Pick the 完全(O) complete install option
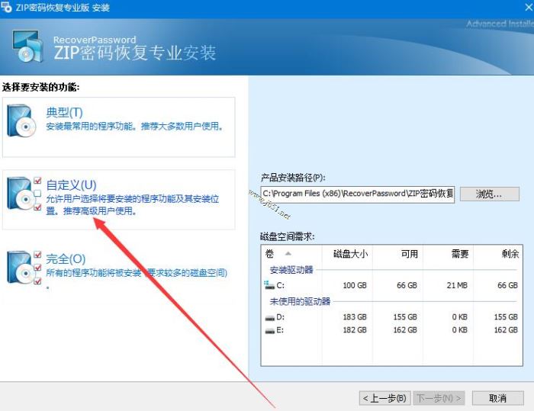 [x=118, y=269]
